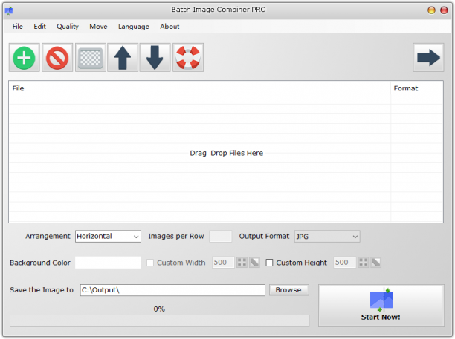Viewport: 455px width, 339px height.
Task: Click the red close window button
Action: (444, 10)
